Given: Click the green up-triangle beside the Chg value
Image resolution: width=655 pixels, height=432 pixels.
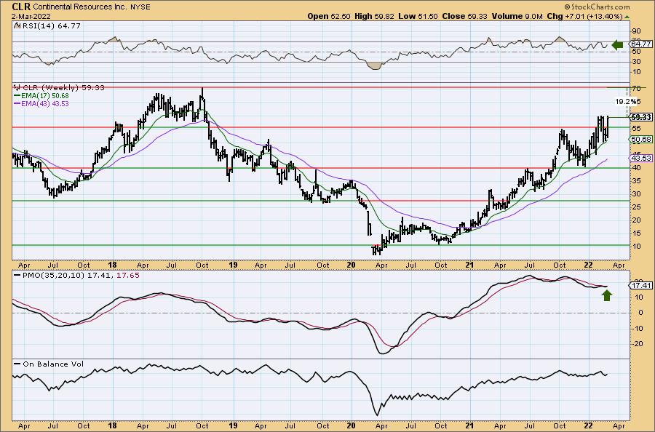Looking at the screenshot, I should coord(627,17).
